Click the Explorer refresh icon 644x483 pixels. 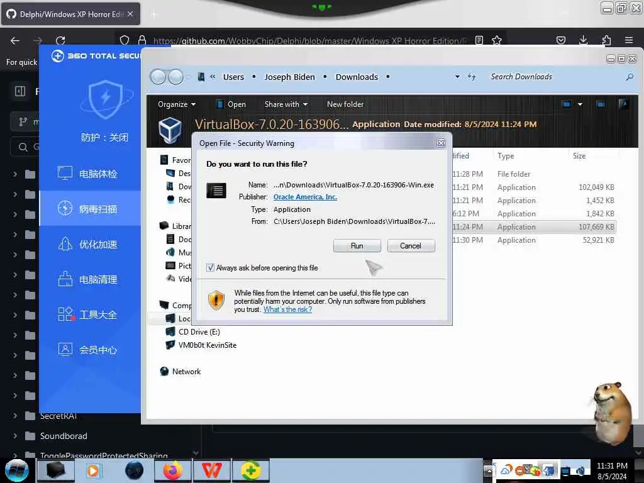pyautogui.click(x=472, y=77)
